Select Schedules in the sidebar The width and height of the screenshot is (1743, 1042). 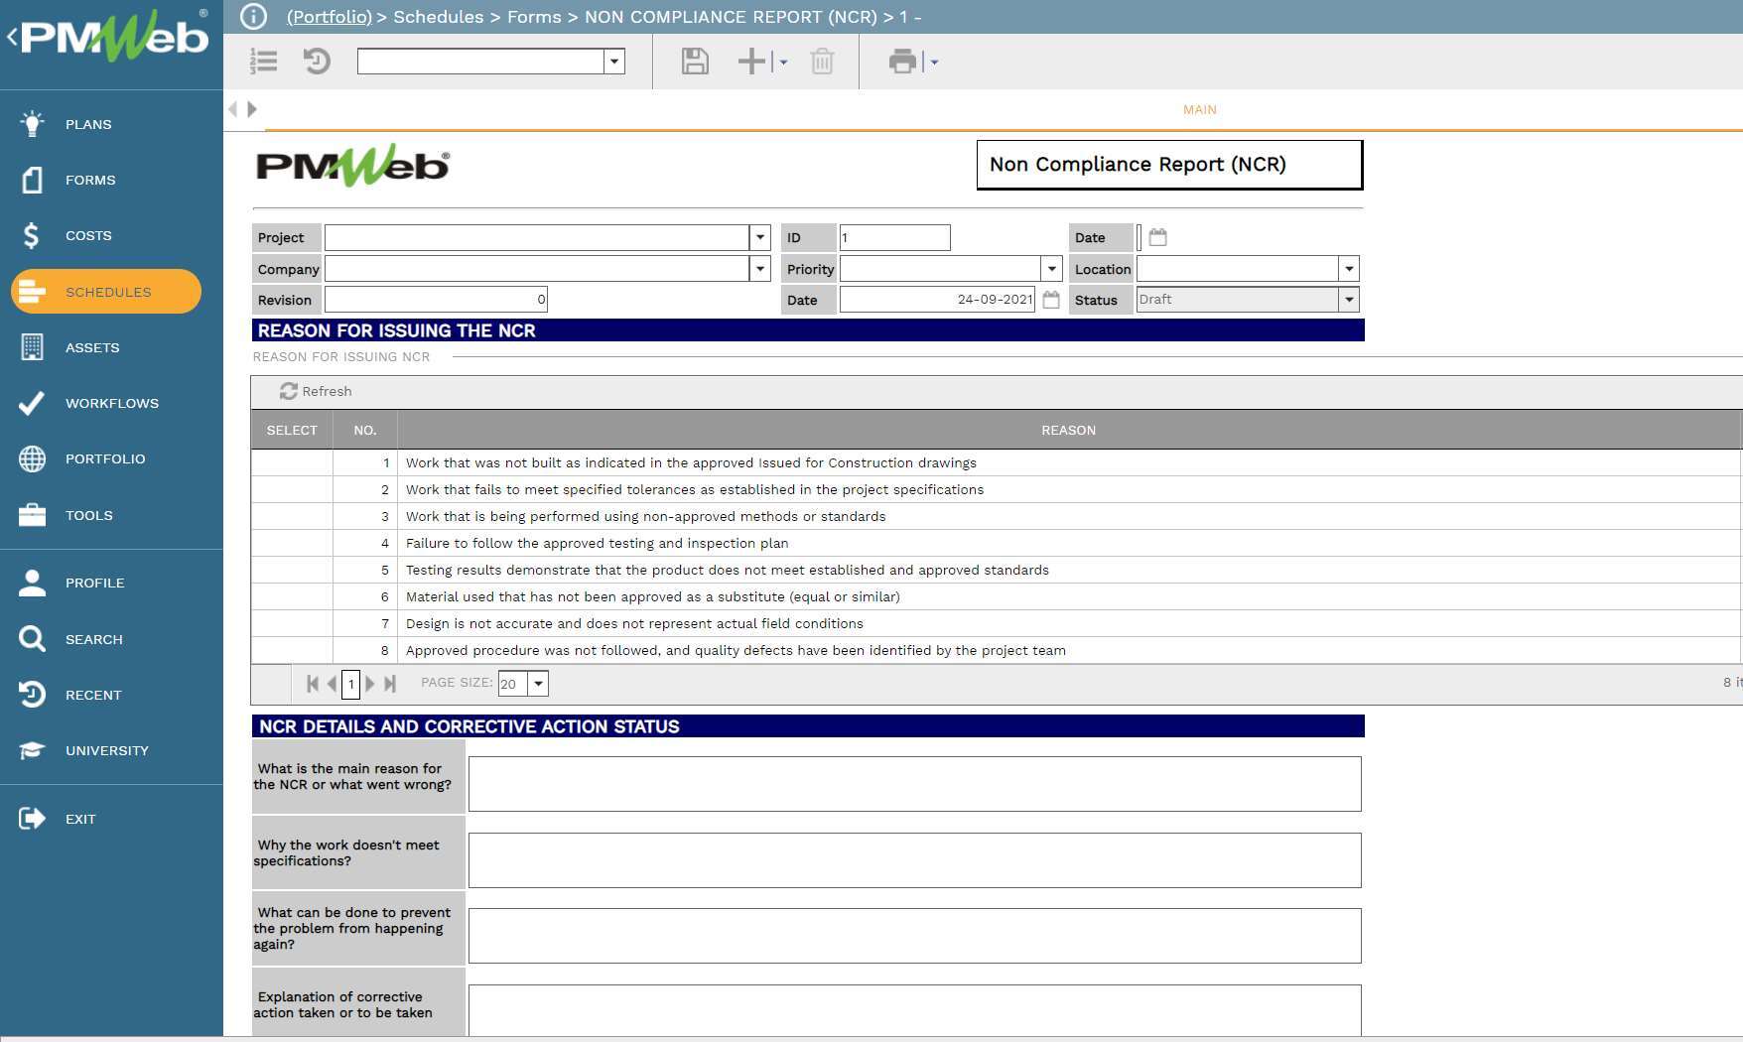click(x=106, y=292)
